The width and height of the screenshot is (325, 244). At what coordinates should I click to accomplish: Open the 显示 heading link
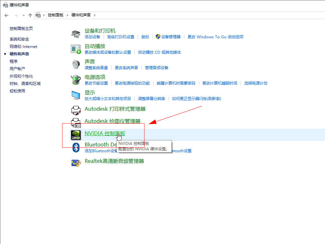tap(90, 92)
